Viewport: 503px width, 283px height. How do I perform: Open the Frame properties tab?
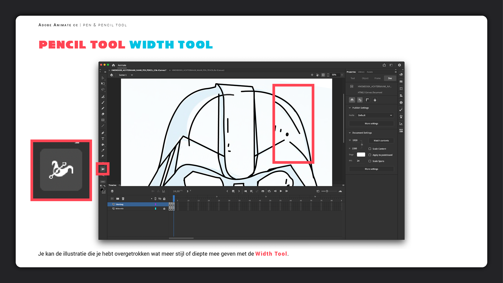tap(377, 78)
